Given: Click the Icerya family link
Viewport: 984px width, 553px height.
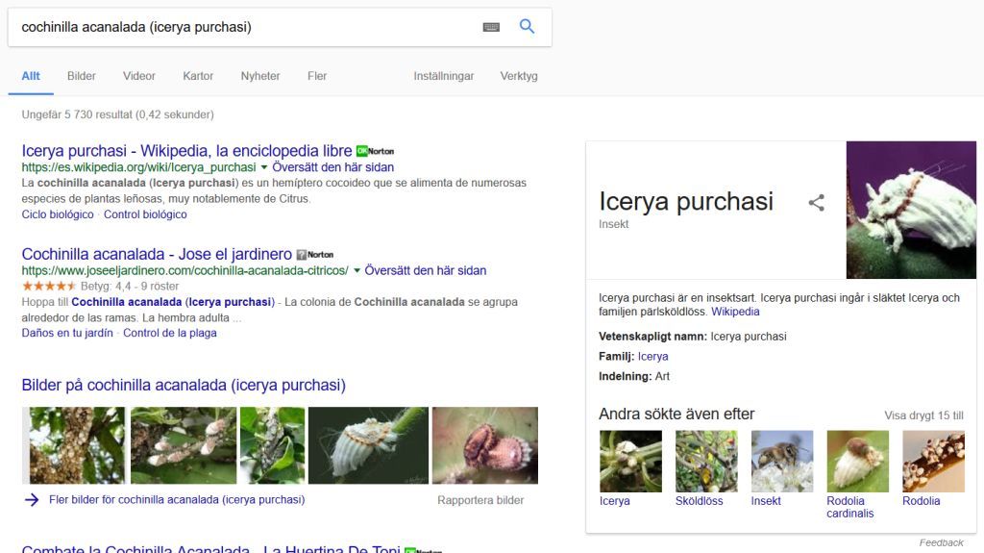Looking at the screenshot, I should coord(653,356).
